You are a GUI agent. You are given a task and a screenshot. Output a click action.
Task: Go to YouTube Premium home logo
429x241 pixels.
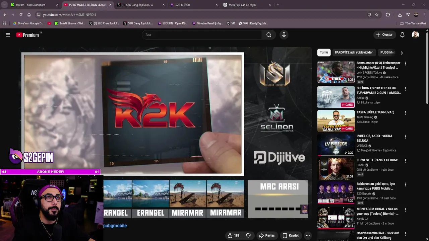[27, 35]
